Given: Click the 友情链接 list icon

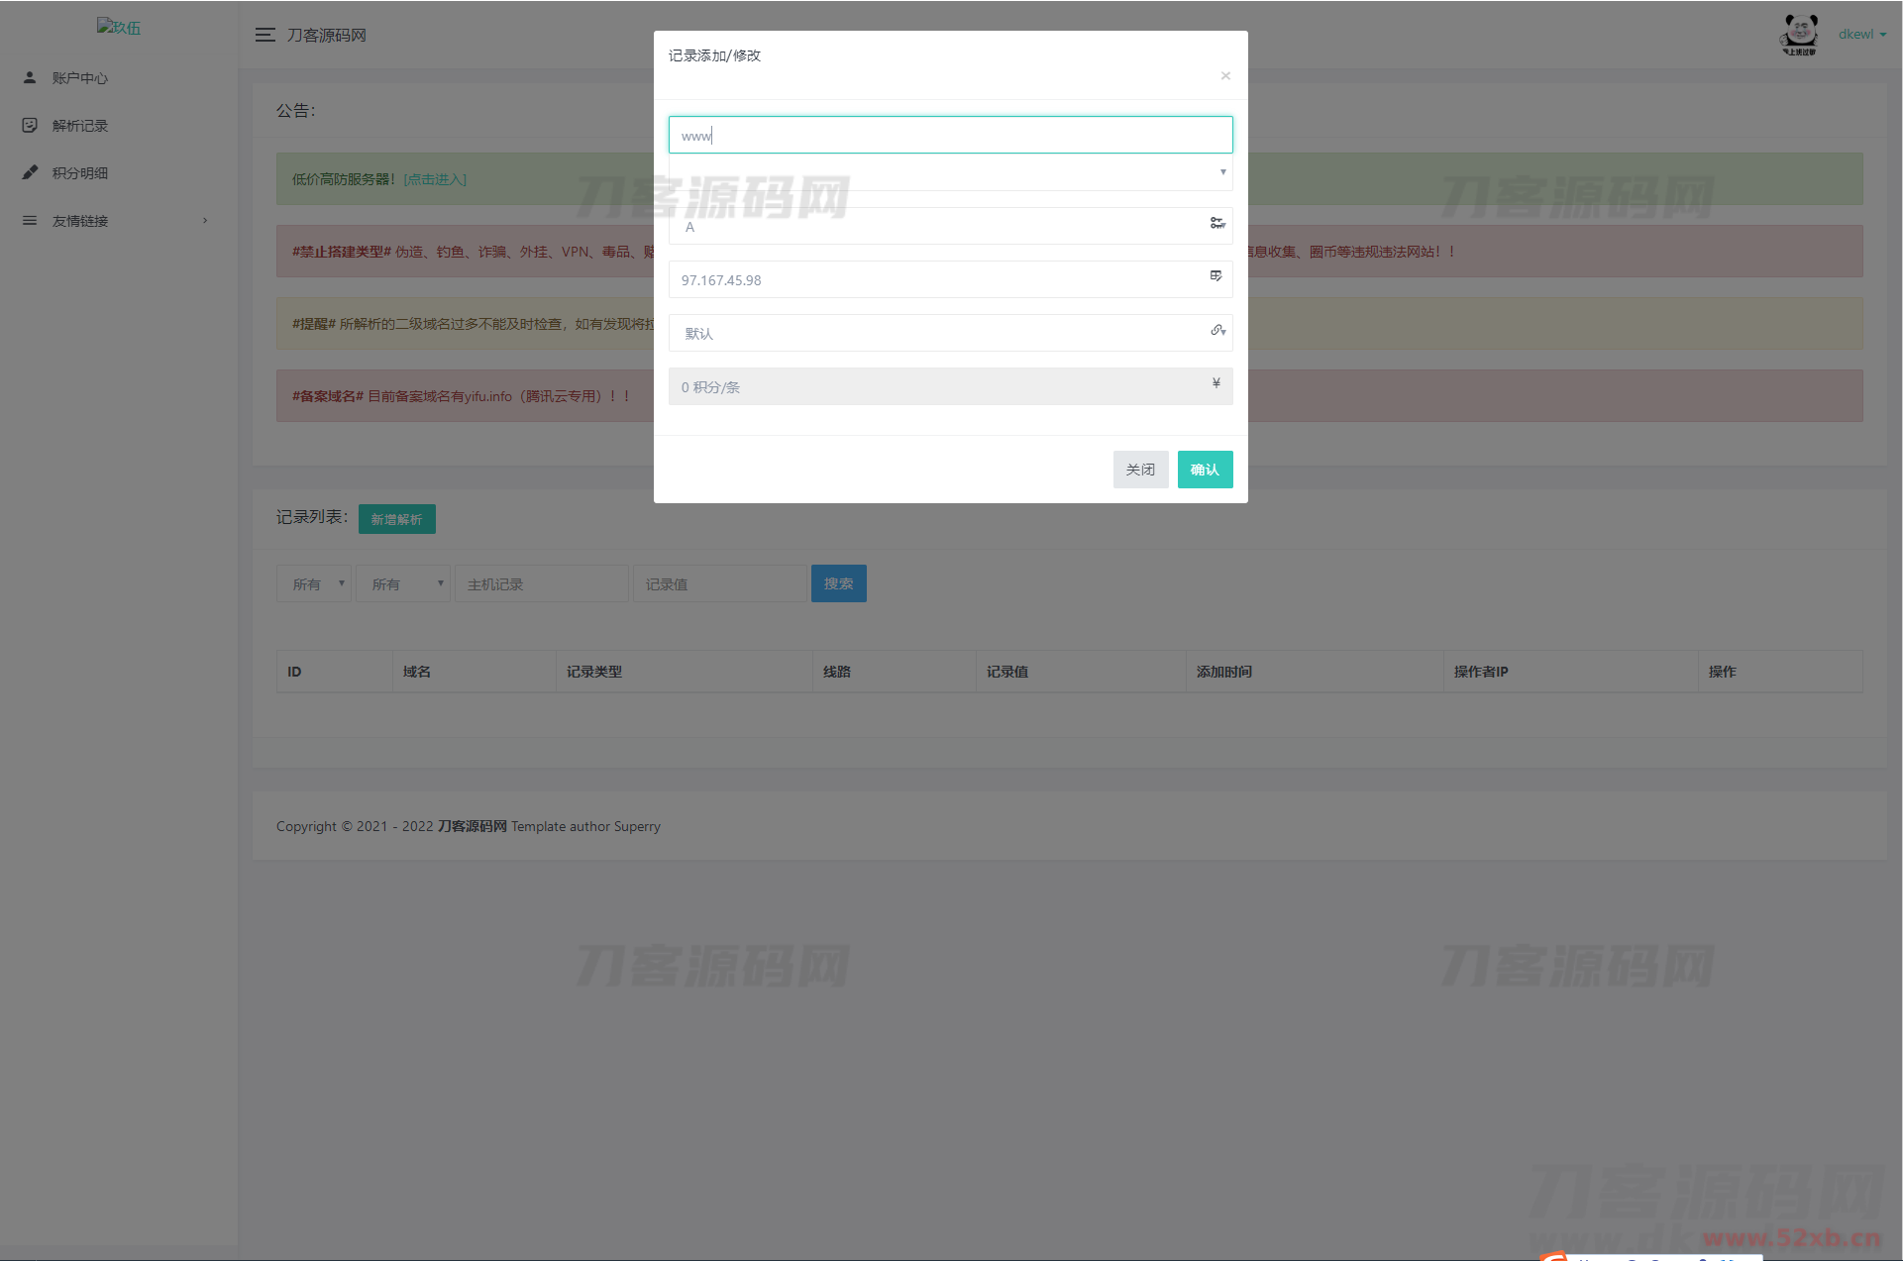Looking at the screenshot, I should point(30,220).
